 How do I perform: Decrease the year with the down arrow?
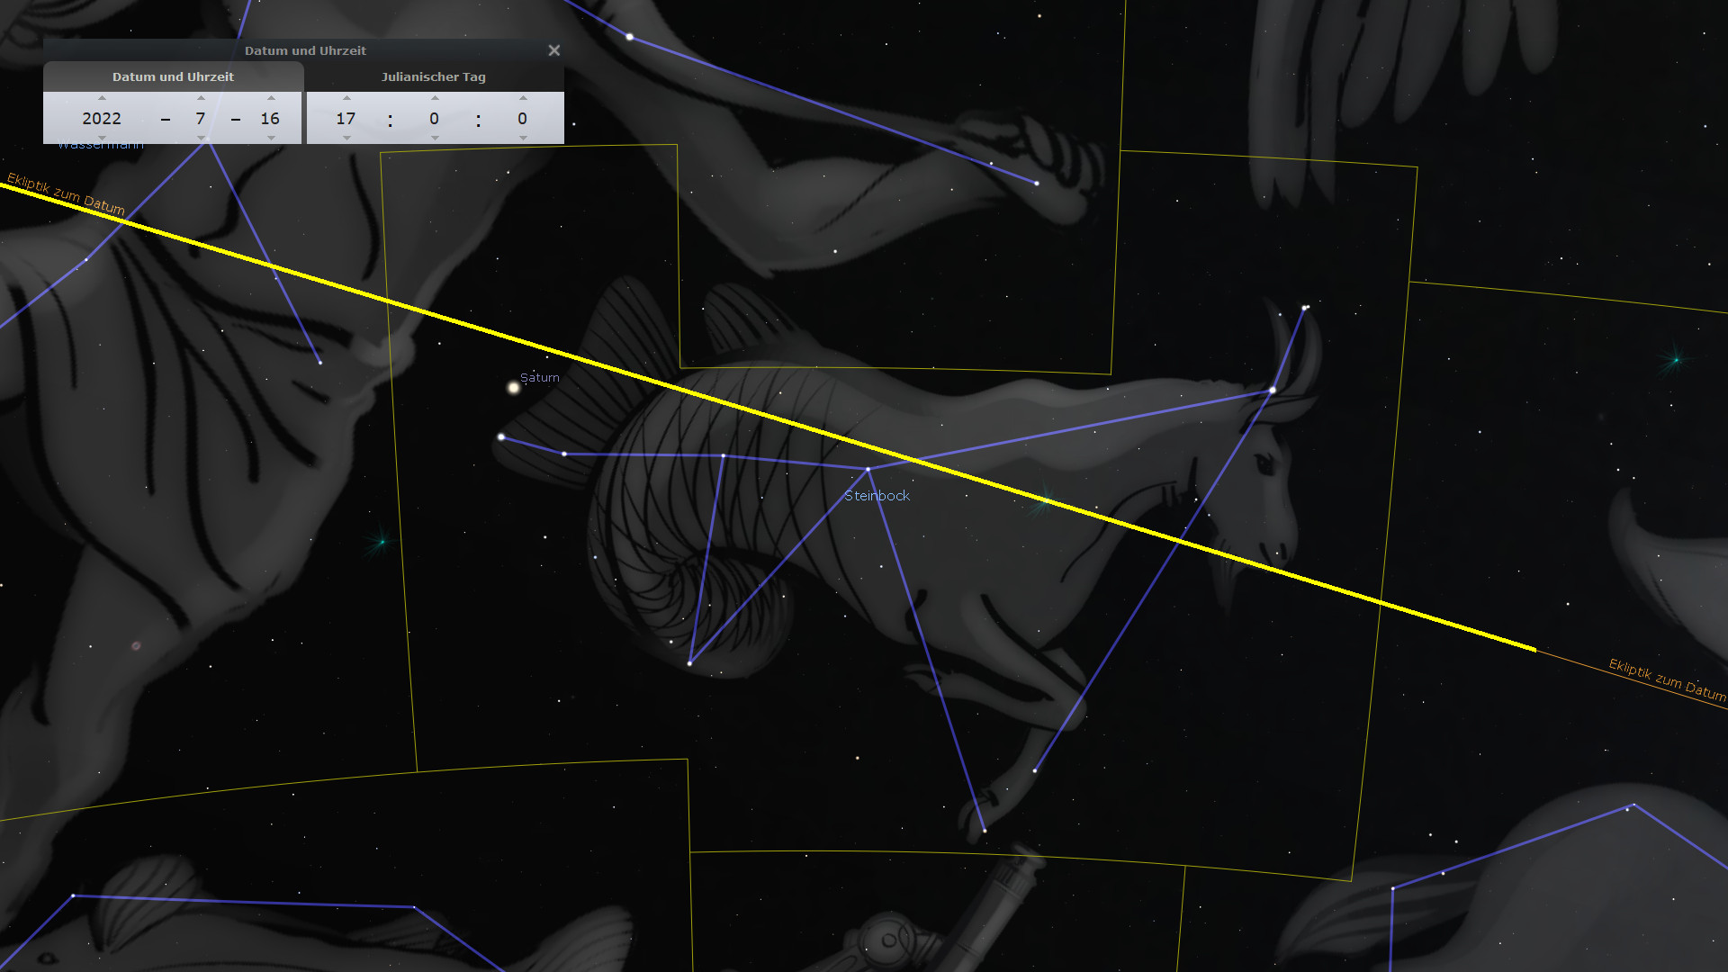[x=102, y=138]
